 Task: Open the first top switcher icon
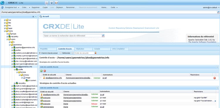click(47, 3)
